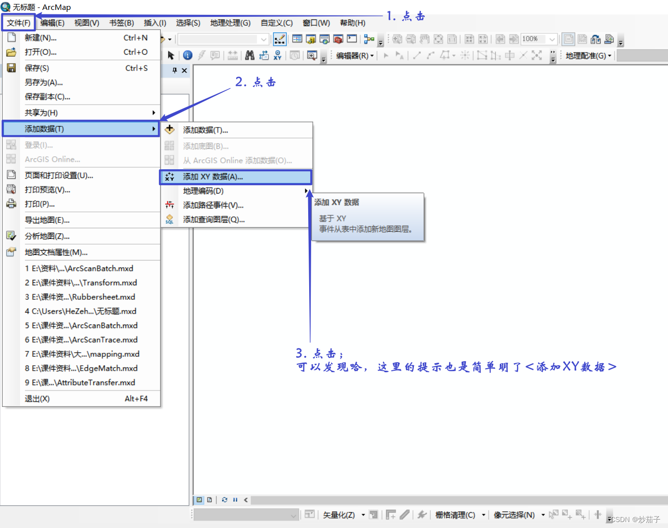Expand the Raster Cleanup (栅格清理) dropdown
668x528 pixels.
click(x=460, y=515)
